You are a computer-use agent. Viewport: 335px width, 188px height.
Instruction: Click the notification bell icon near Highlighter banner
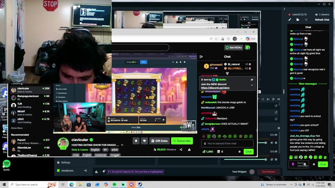click(104, 172)
